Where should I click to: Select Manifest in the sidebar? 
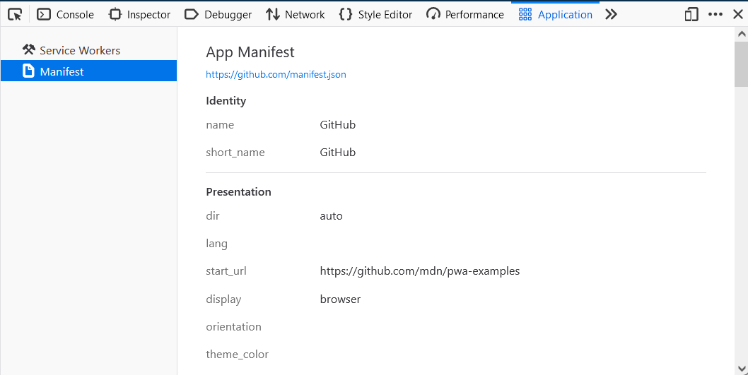coord(62,71)
